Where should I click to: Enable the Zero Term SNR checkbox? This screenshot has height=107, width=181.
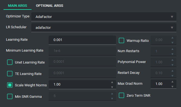point(121,95)
